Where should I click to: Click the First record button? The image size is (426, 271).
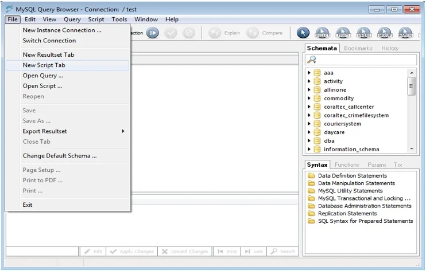tap(227, 252)
